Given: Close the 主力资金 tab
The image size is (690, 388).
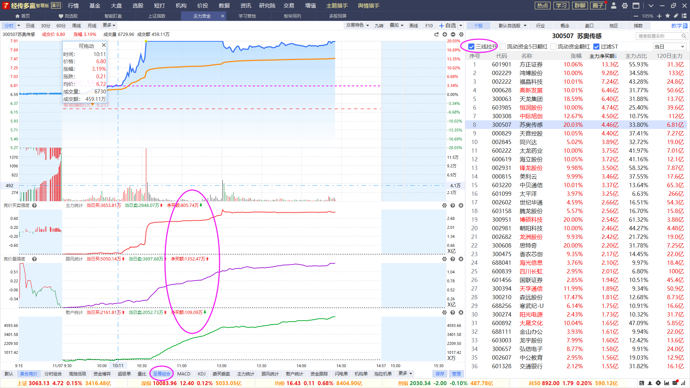Looking at the screenshot, I should [x=222, y=16].
